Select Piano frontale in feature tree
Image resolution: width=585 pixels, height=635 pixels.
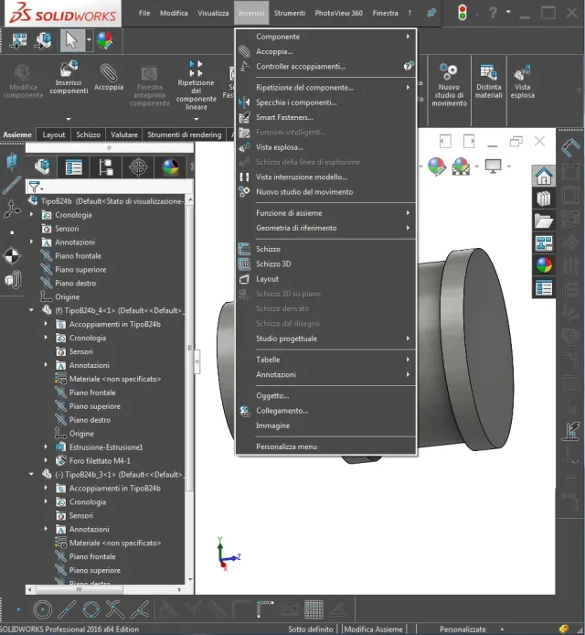click(x=78, y=256)
